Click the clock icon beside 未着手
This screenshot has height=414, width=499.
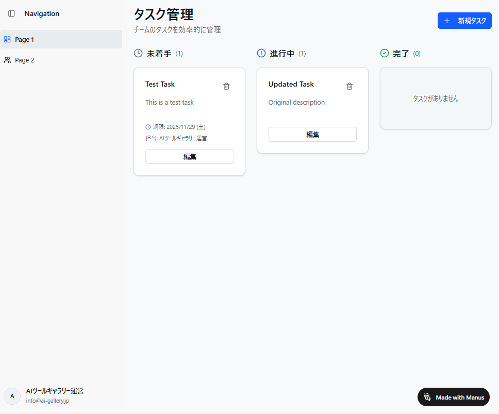tap(138, 53)
